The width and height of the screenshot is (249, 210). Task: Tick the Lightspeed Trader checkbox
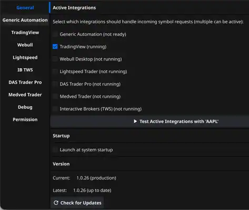(x=55, y=71)
